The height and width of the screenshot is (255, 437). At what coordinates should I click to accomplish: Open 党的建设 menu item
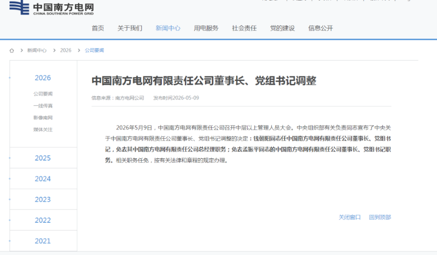coord(283,28)
